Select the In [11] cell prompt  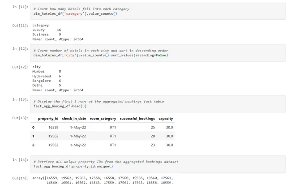click(21, 7)
